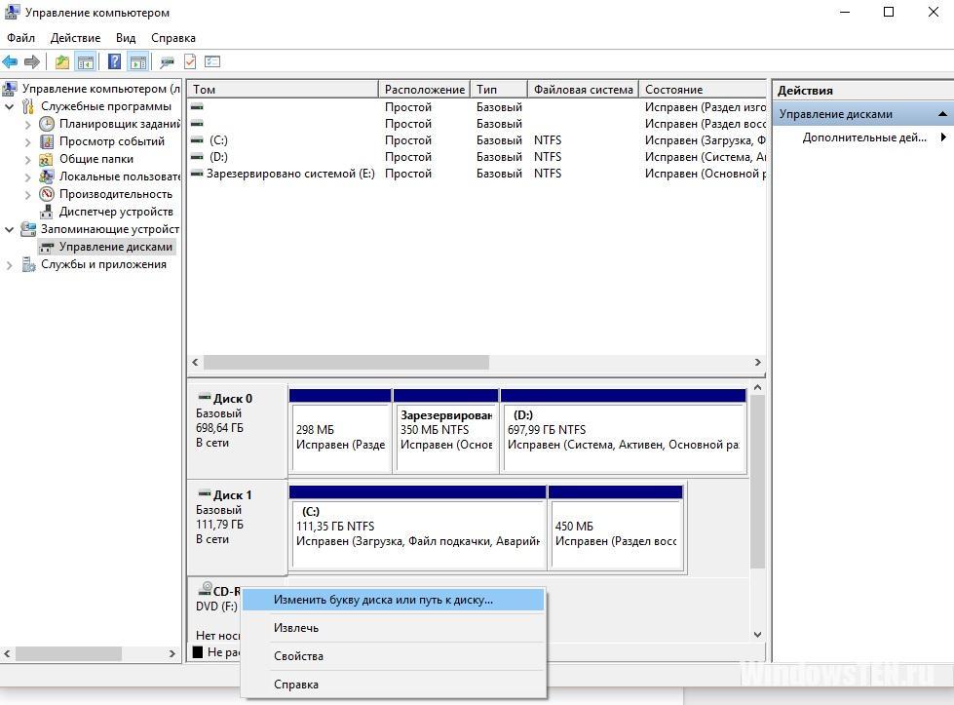
Task: Click disk map scroll down arrow
Action: click(x=757, y=635)
